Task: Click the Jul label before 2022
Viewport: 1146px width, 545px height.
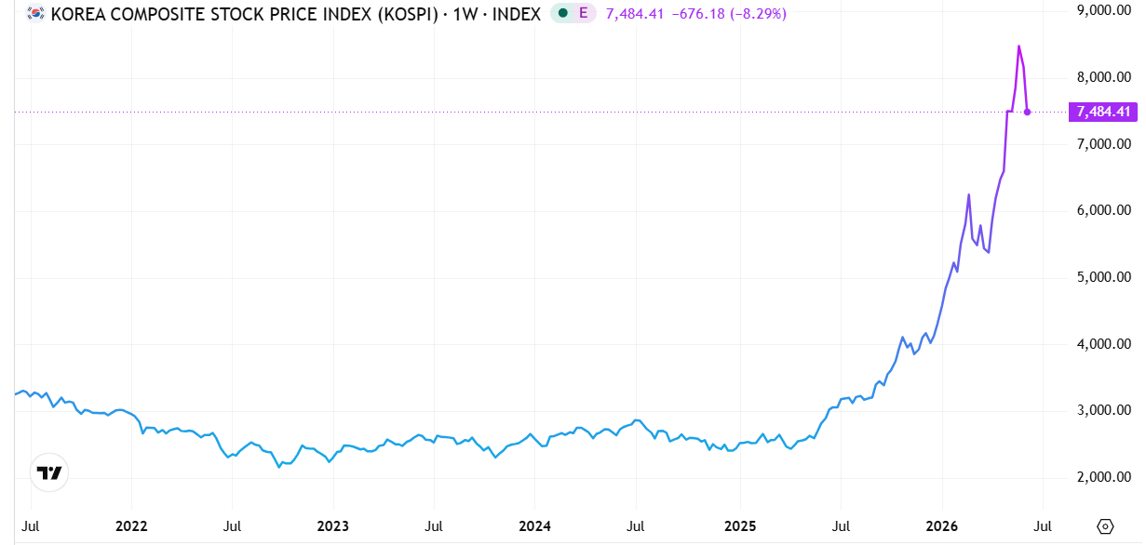Action: click(30, 526)
